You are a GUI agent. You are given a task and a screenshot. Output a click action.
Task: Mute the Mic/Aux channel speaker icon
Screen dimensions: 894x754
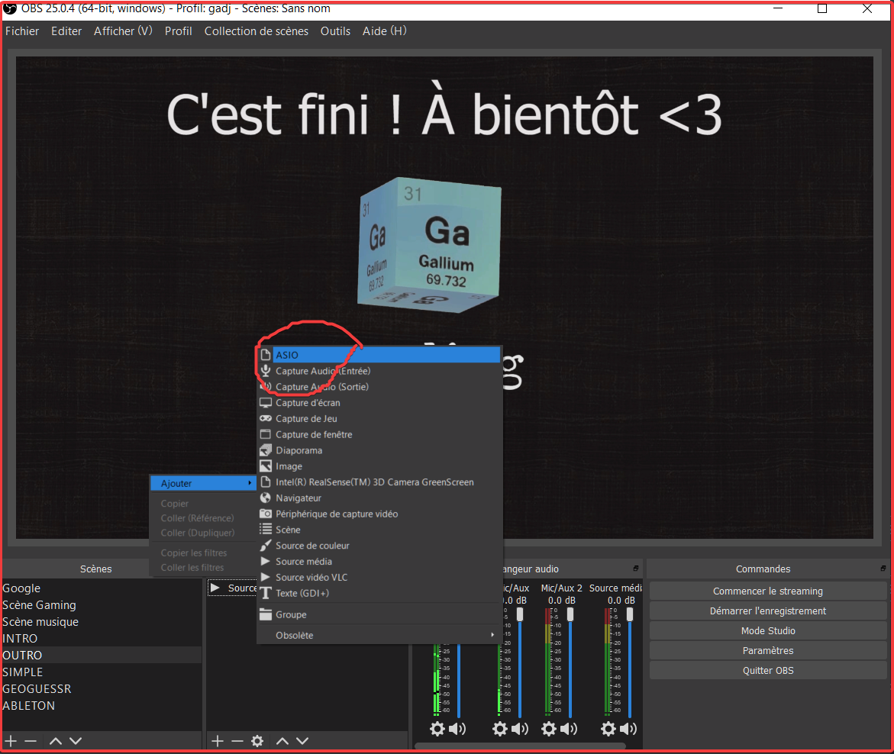520,729
